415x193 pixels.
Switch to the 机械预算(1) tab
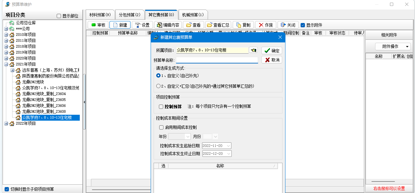(x=193, y=15)
